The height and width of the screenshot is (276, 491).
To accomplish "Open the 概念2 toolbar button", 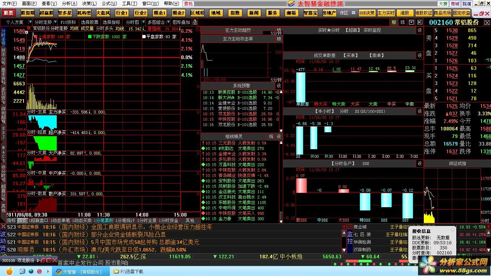I will point(178,13).
